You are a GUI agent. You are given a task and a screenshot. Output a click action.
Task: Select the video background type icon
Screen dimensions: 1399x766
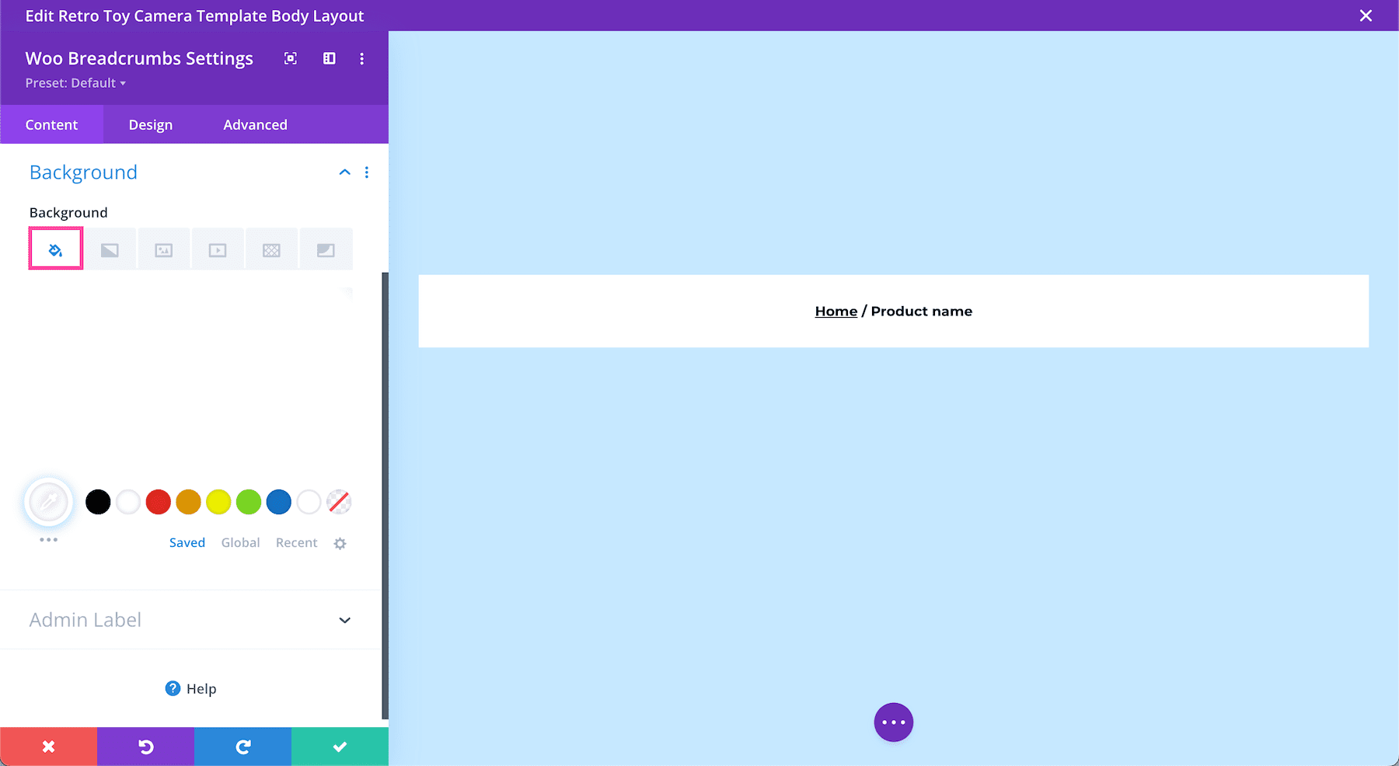218,248
